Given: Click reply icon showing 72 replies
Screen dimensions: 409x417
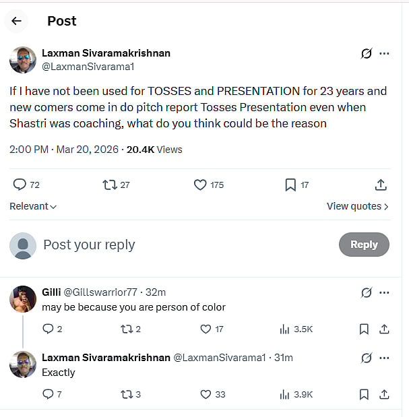Looking at the screenshot, I should coord(20,185).
